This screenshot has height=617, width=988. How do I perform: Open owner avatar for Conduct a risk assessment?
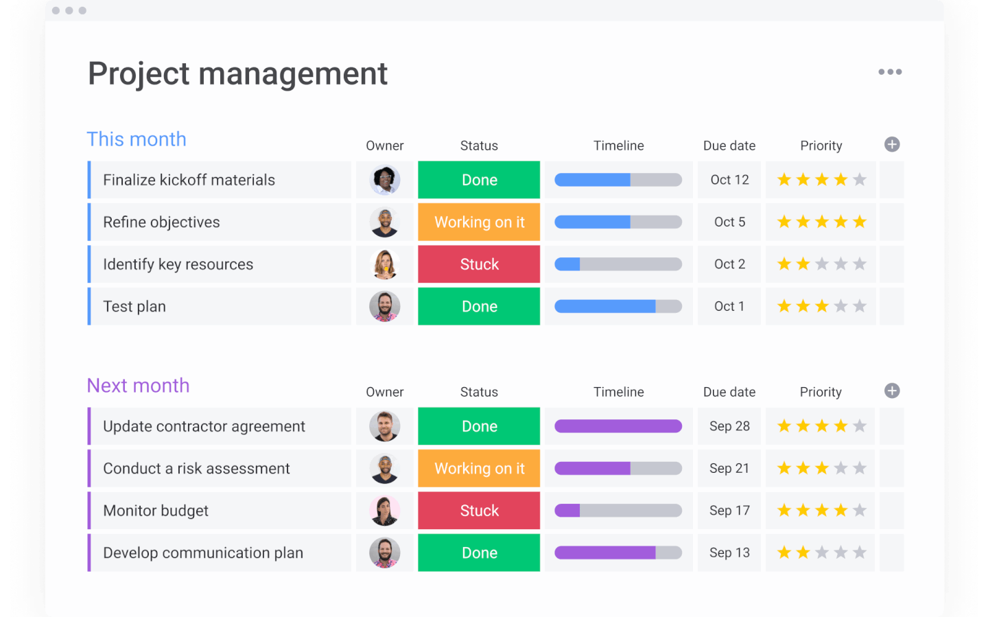coord(385,468)
